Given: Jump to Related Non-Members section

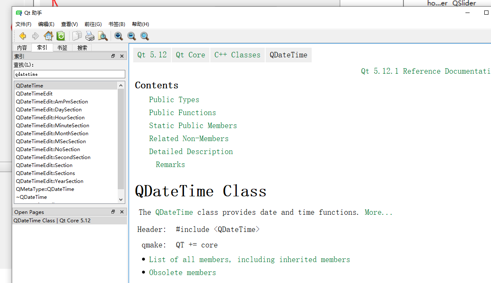Looking at the screenshot, I should (189, 139).
